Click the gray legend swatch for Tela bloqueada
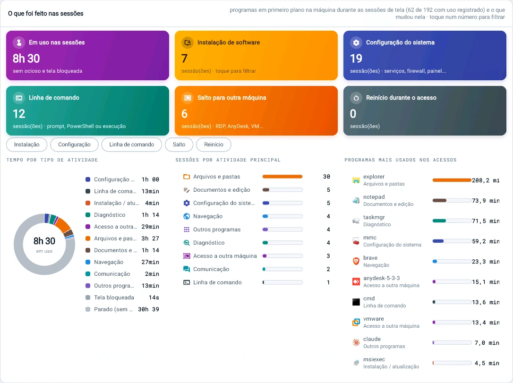The image size is (513, 383). coord(88,298)
